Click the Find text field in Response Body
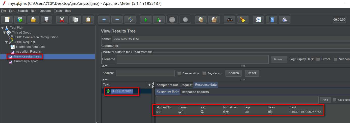 (x=237, y=100)
